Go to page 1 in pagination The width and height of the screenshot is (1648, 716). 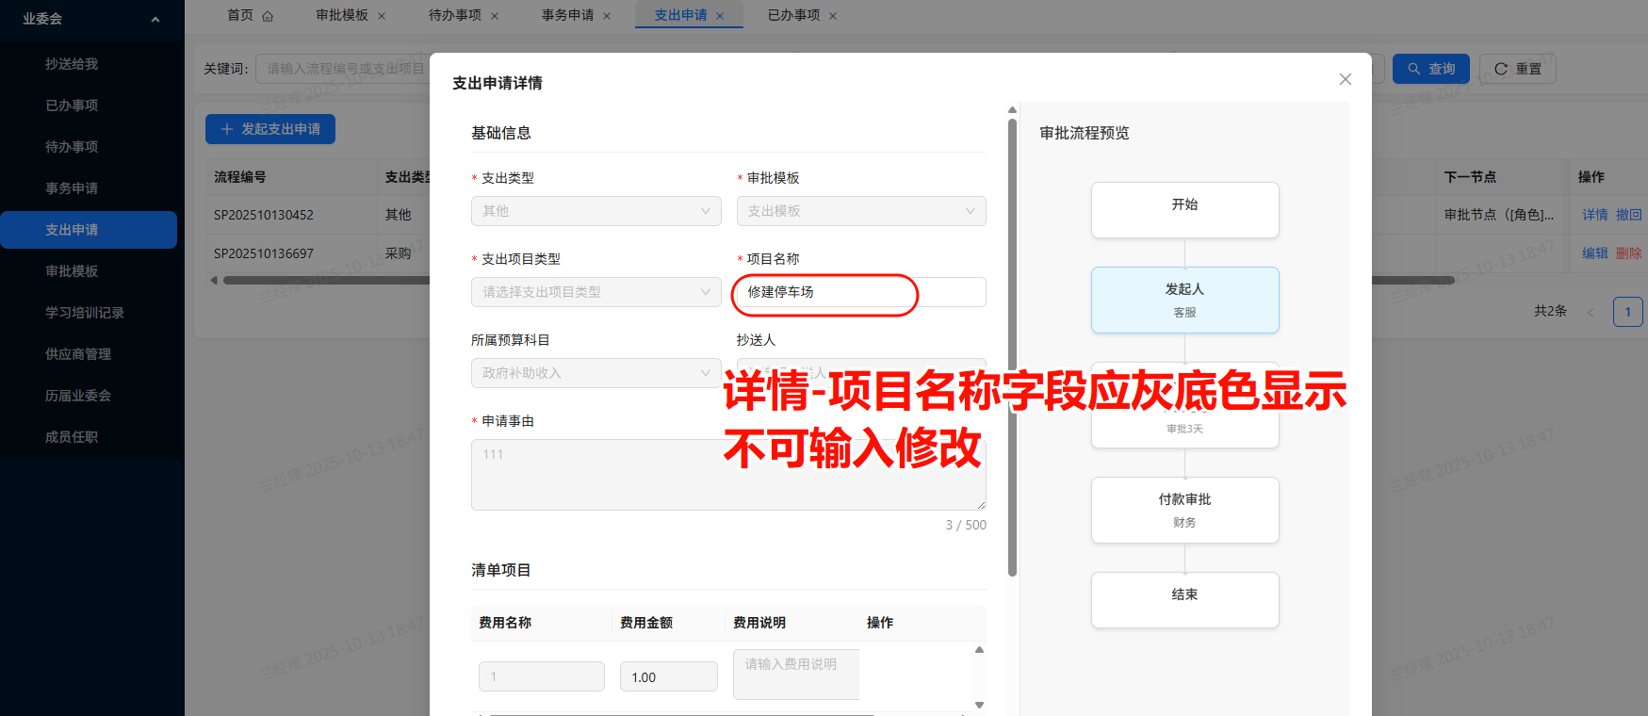[1627, 312]
